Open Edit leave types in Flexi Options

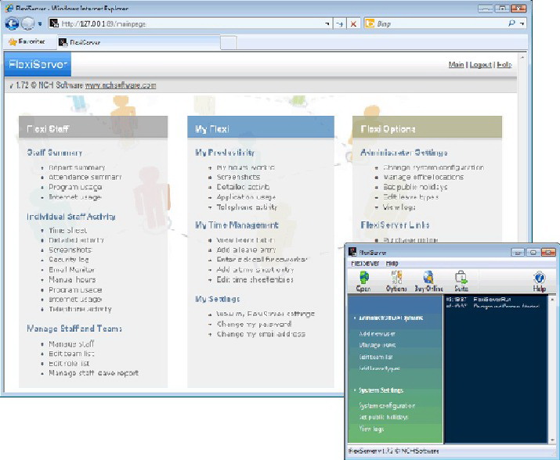pos(410,197)
